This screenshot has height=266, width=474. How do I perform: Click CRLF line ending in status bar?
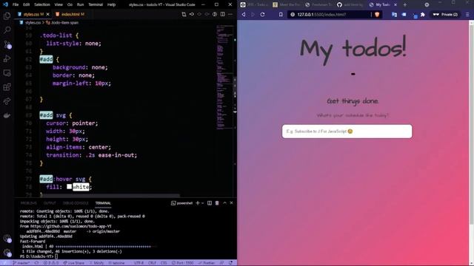152,263
